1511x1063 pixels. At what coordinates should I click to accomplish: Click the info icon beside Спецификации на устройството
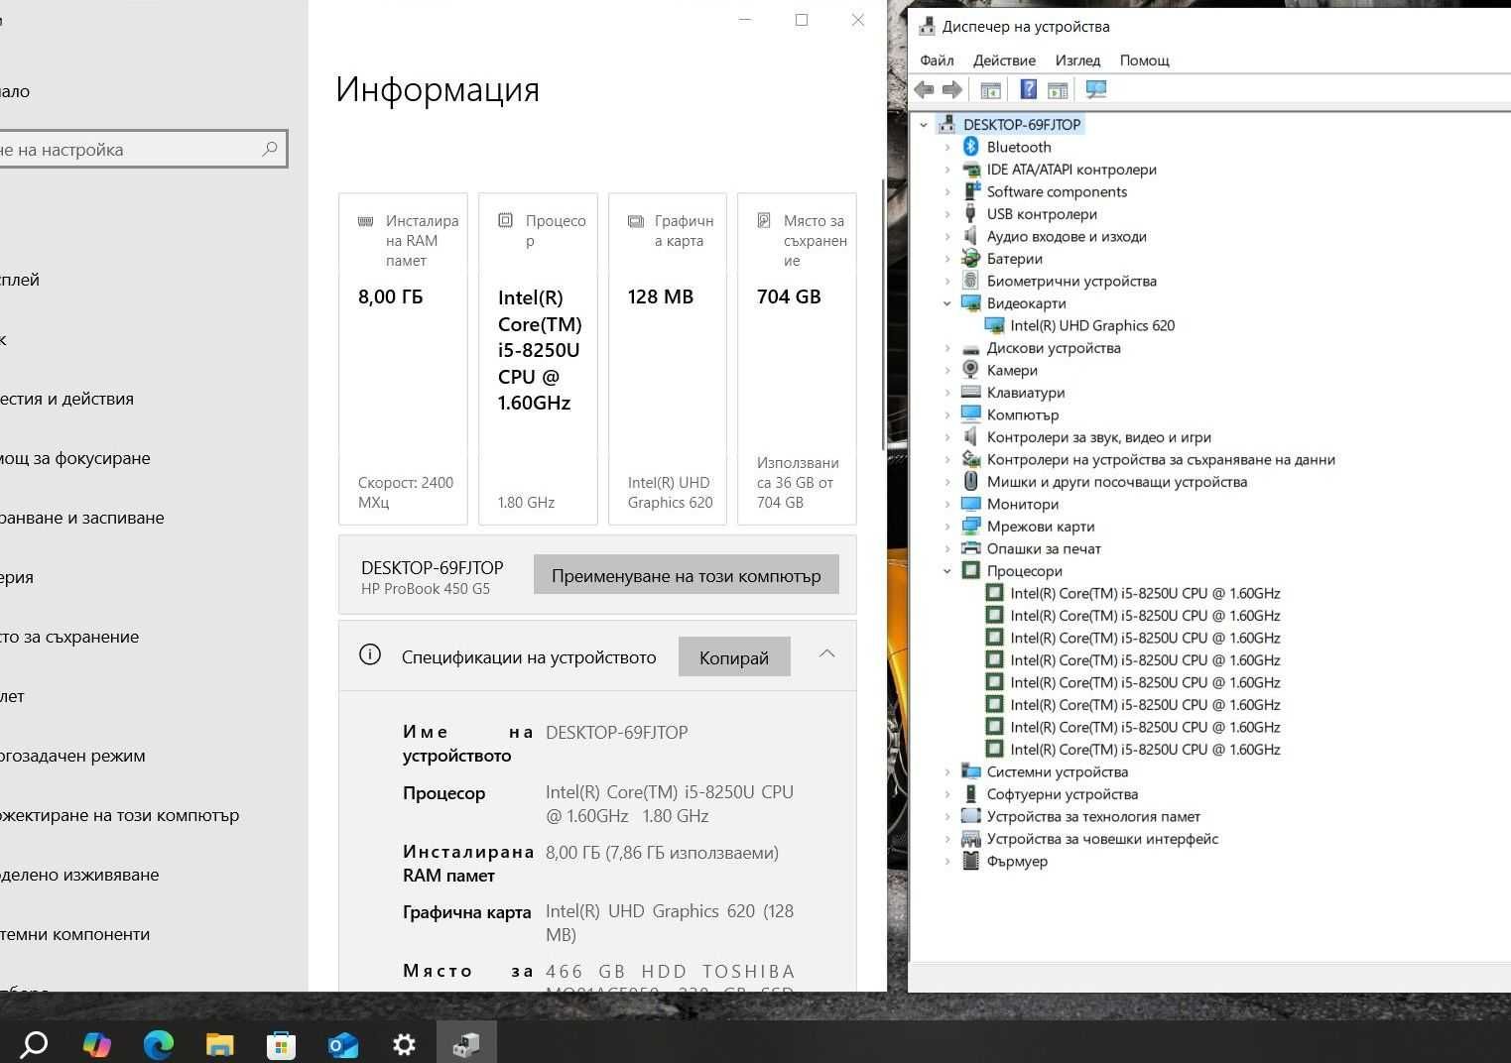pyautogui.click(x=370, y=654)
